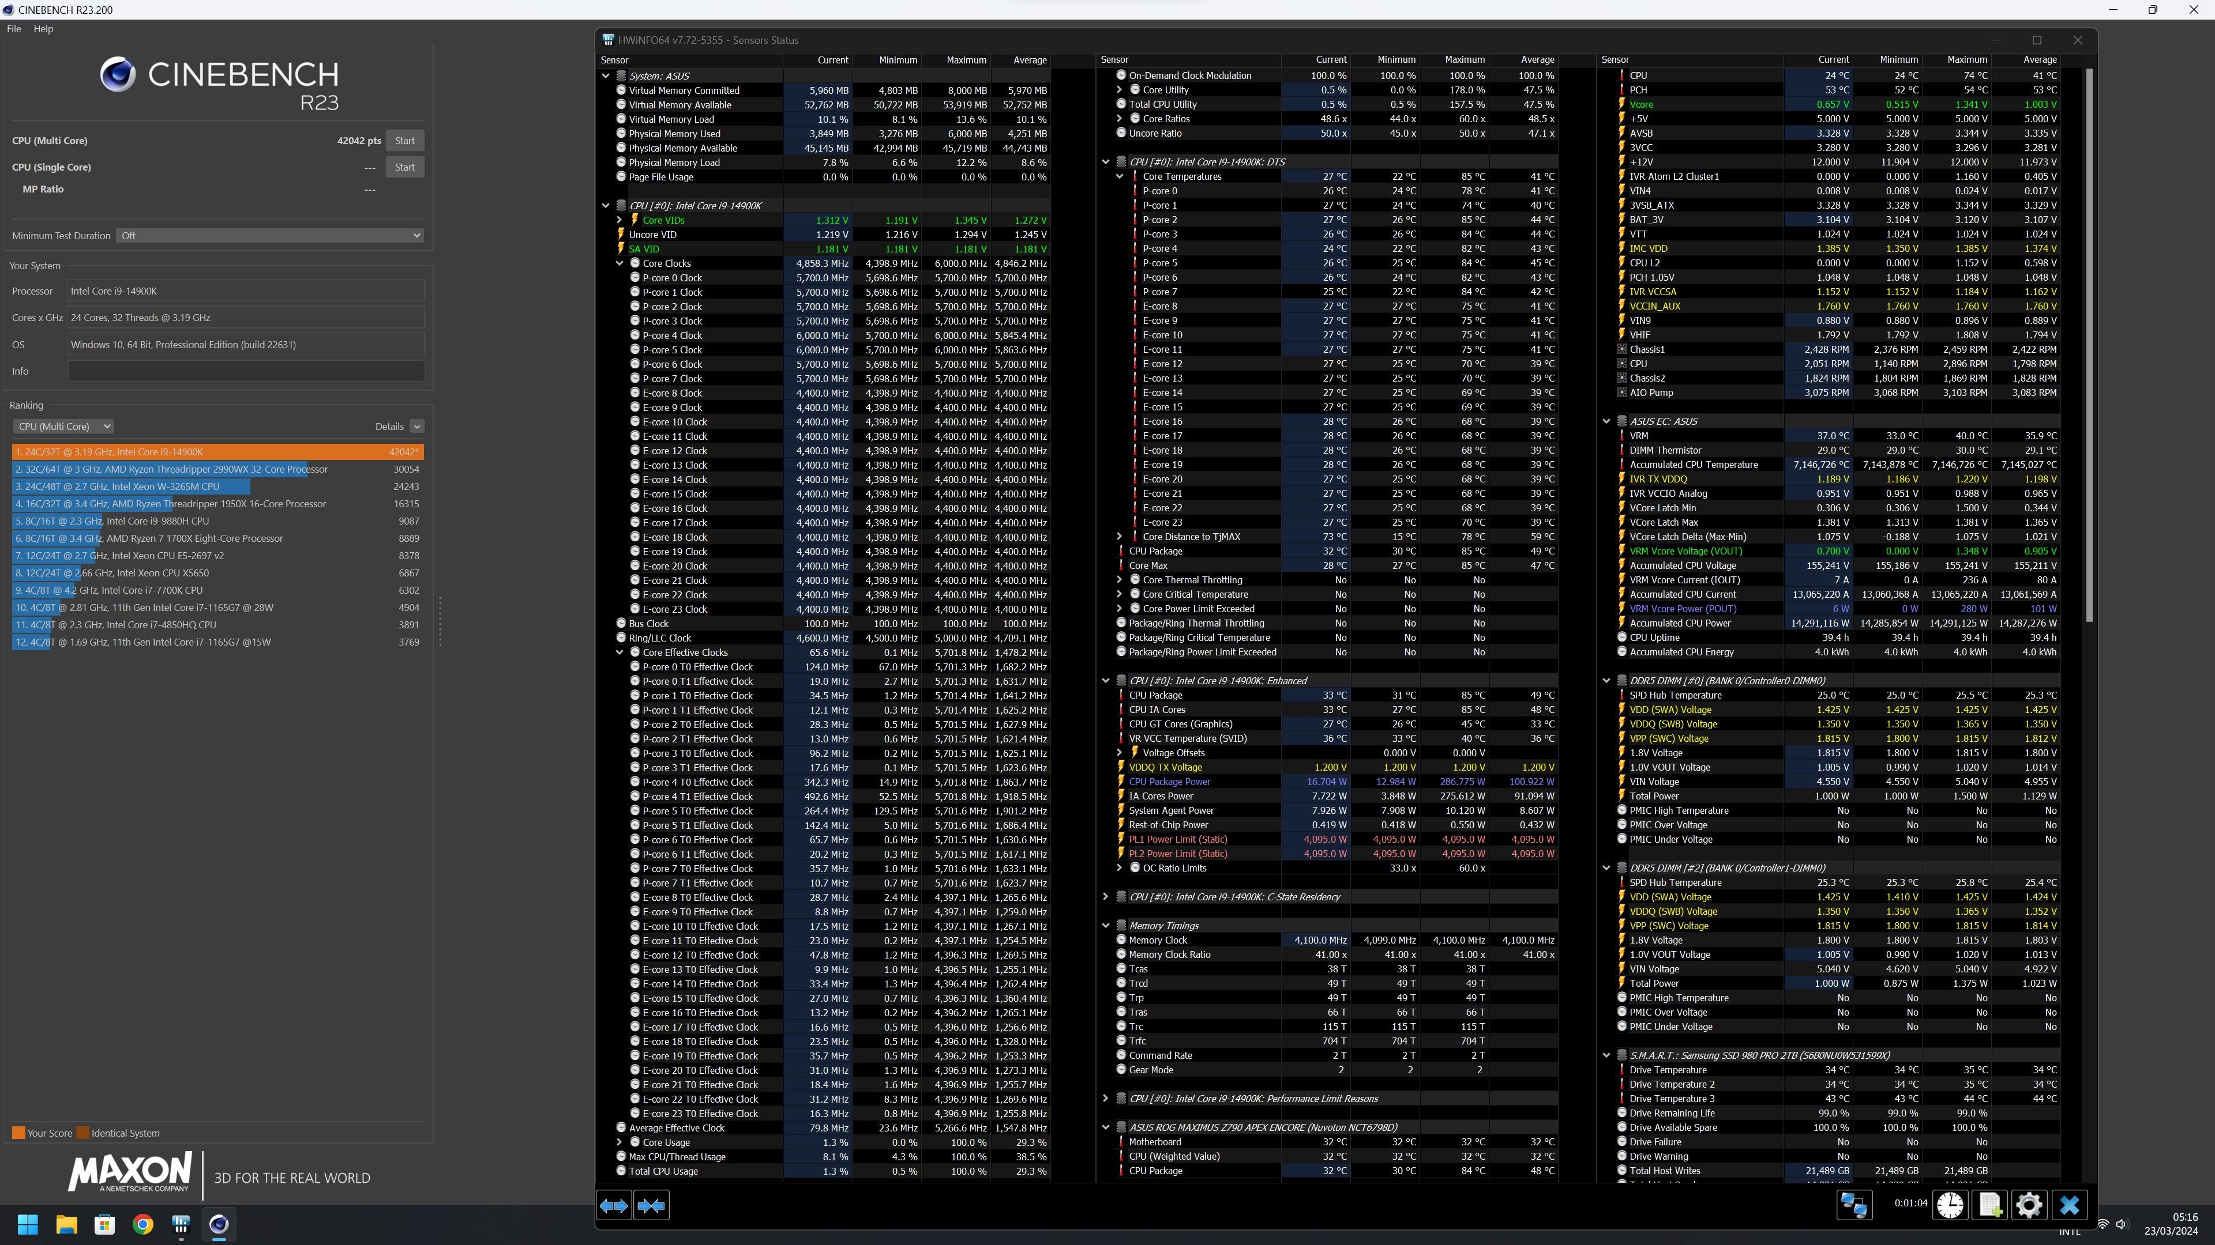Expand Core VIDs subgroup
Viewport: 2215px width, 1245px height.
click(619, 220)
